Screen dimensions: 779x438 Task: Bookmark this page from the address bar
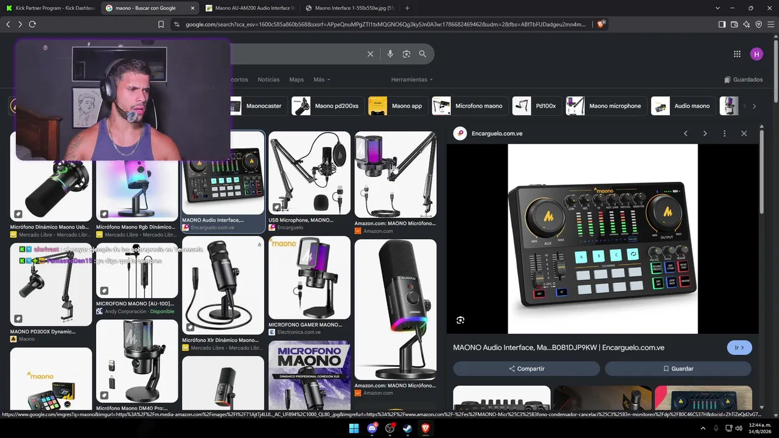tap(161, 24)
